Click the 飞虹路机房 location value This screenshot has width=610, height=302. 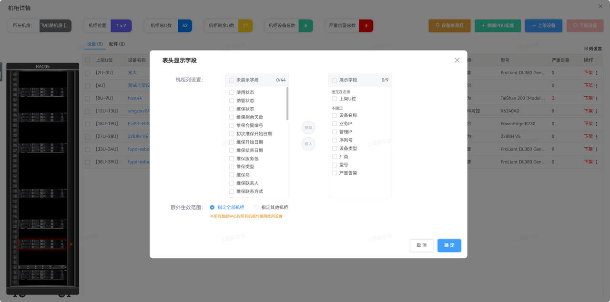[55, 26]
